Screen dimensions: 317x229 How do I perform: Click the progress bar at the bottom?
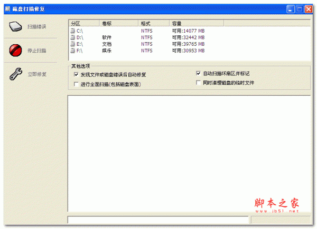pos(158,220)
